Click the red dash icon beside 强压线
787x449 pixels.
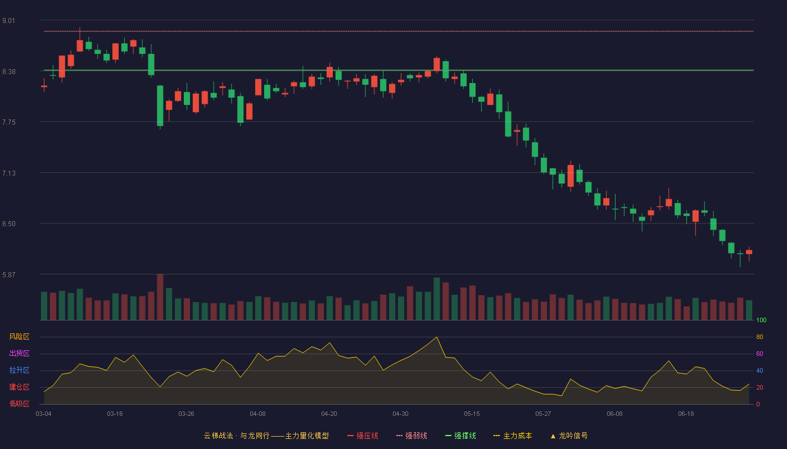point(350,436)
